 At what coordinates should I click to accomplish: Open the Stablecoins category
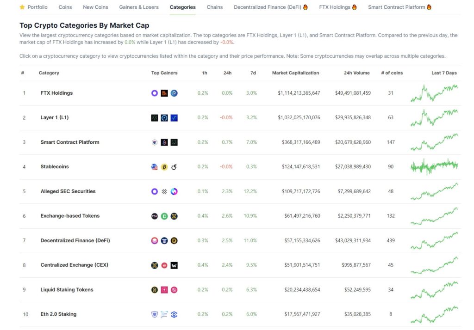55,167
